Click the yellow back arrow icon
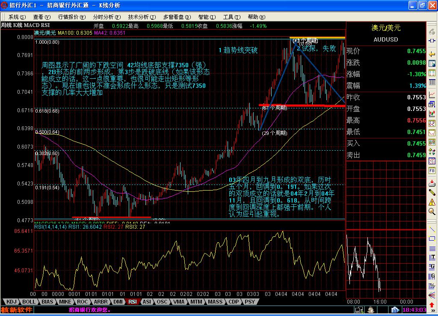Screen dimensions: 438x316 (x=432, y=54)
